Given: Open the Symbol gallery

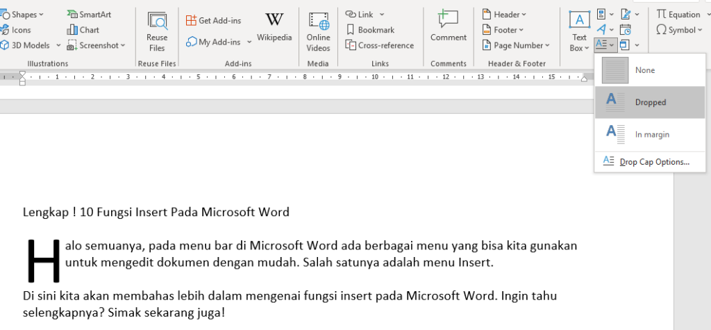Looking at the screenshot, I should coord(678,30).
